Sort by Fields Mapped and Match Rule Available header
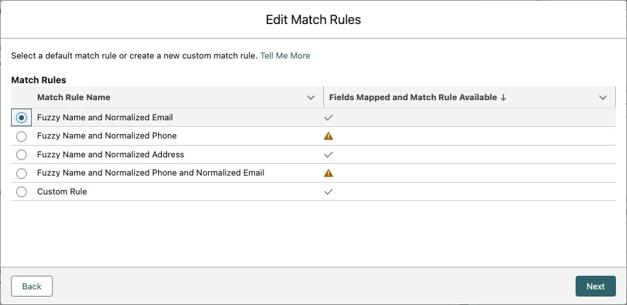Screen dimensions: 627x305 (x=414, y=98)
